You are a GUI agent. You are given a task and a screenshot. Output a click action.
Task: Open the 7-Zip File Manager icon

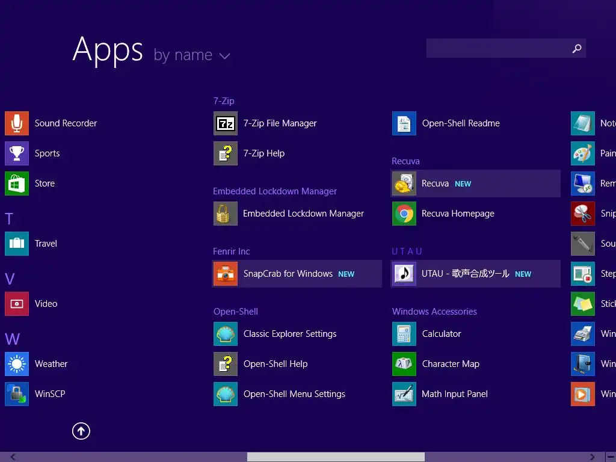pyautogui.click(x=226, y=123)
